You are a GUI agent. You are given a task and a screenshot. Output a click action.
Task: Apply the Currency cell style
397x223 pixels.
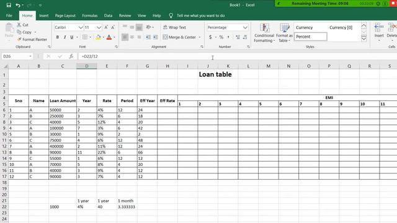pyautogui.click(x=310, y=27)
